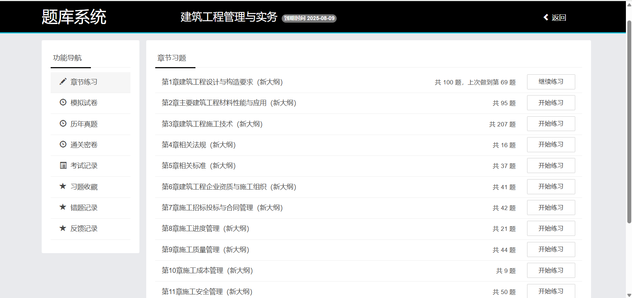Click the 到期时间 2025-08-09 badge
The image size is (632, 298).
[x=309, y=18]
